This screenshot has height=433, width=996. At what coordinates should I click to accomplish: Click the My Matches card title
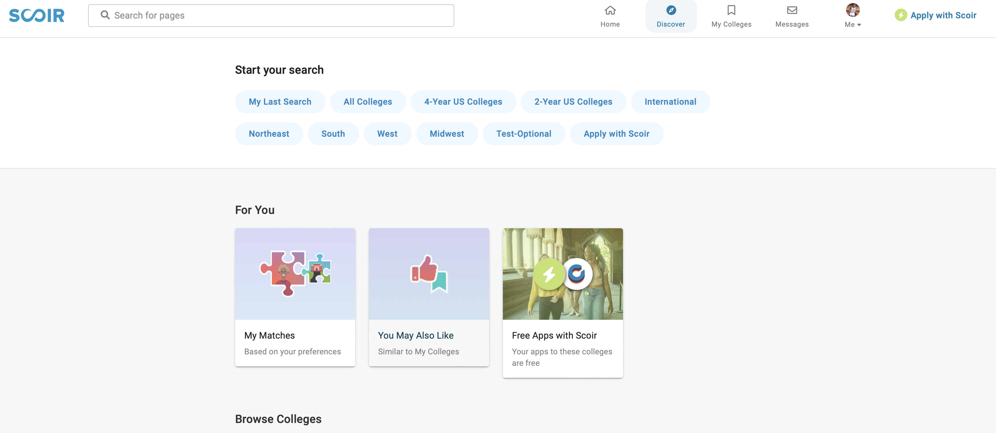[269, 335]
